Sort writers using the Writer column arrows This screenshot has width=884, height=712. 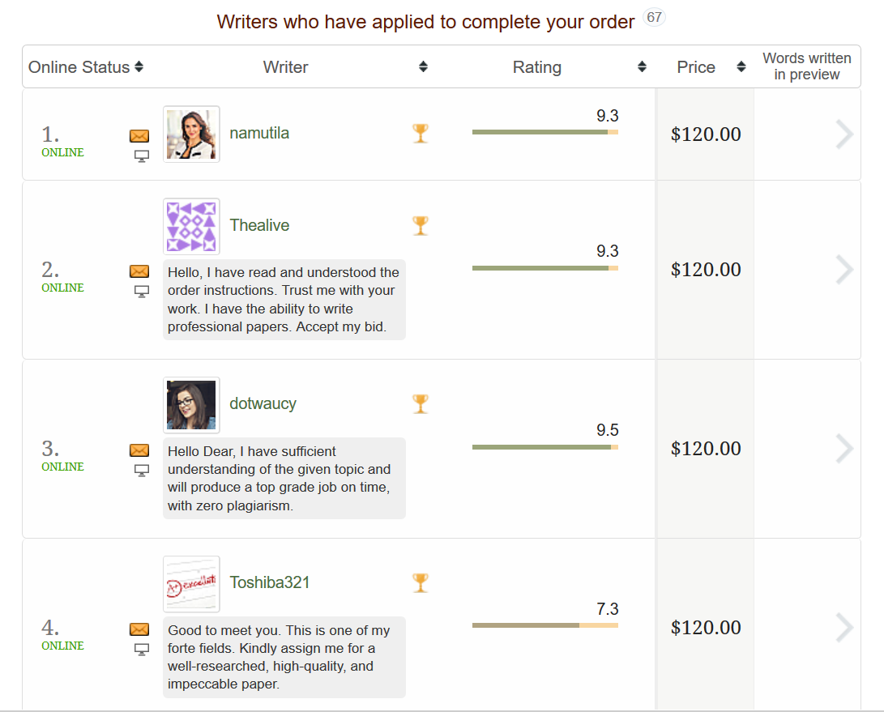[424, 67]
